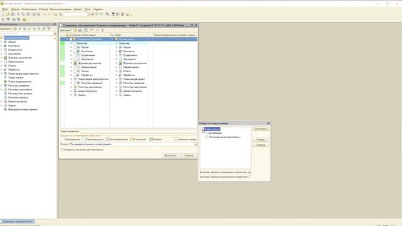Open the Справка menu in menu bar

[x=98, y=9]
